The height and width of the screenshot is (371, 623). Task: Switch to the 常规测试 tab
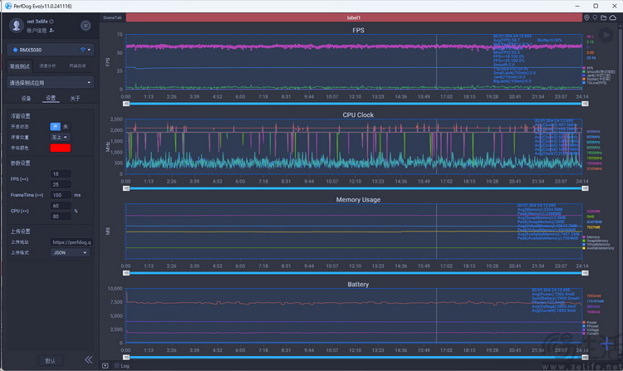pos(19,66)
